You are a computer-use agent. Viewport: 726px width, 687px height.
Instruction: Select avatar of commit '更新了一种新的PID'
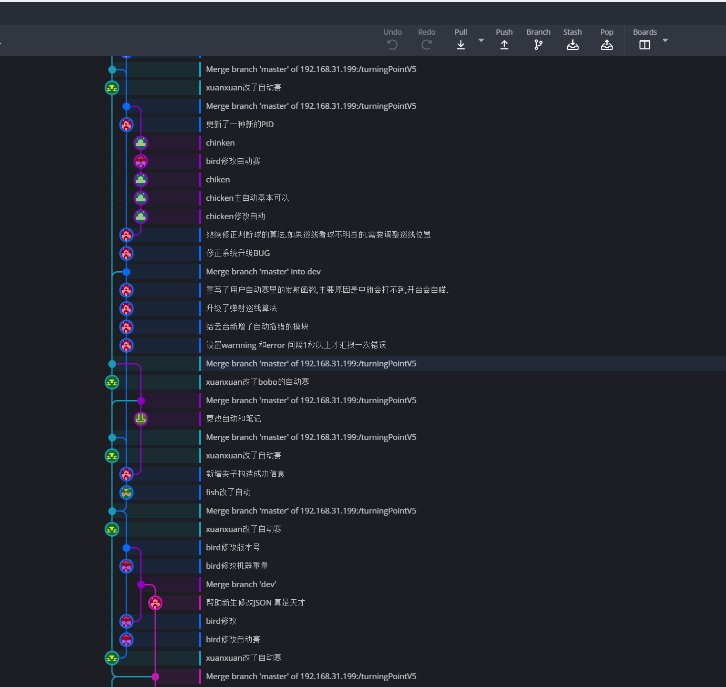[126, 125]
